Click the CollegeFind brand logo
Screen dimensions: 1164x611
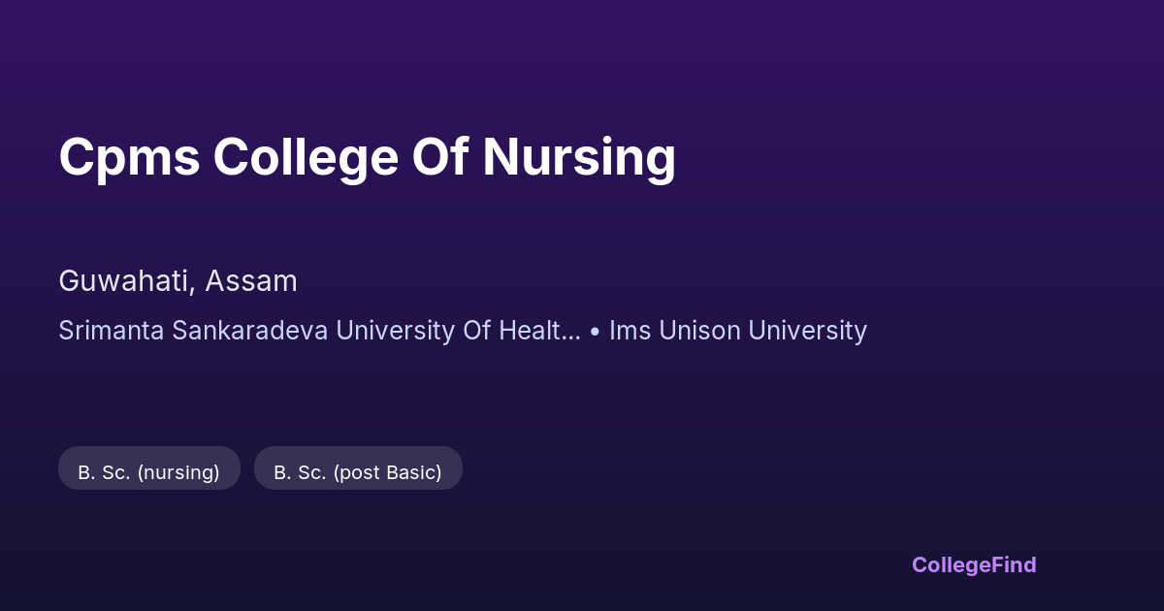click(x=973, y=564)
